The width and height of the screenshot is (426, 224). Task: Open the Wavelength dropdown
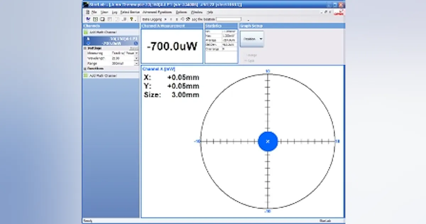coord(137,58)
